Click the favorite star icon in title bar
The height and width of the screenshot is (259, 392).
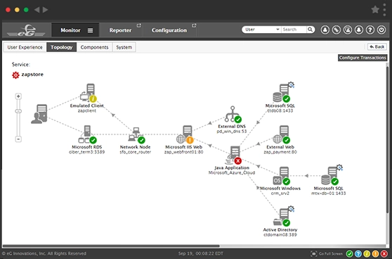pos(375,10)
